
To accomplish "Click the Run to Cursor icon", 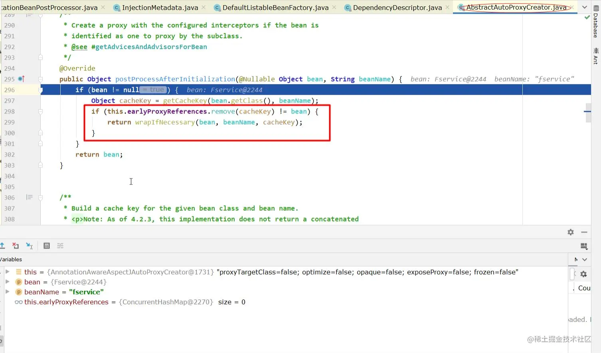I will point(29,246).
